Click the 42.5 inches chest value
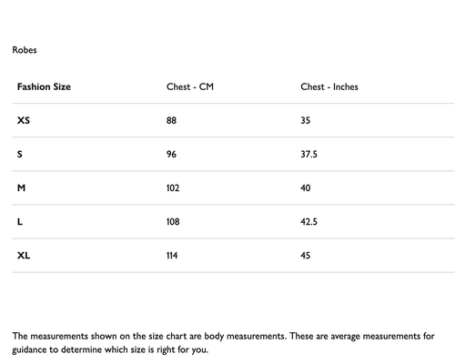Viewport: 455px width, 364px height. tap(308, 222)
